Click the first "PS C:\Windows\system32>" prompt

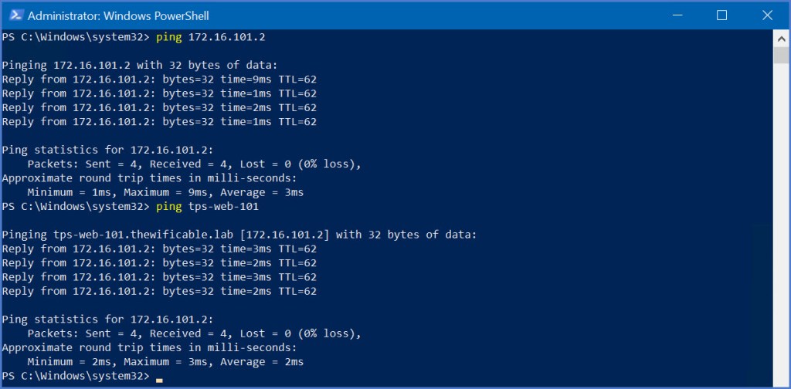75,37
